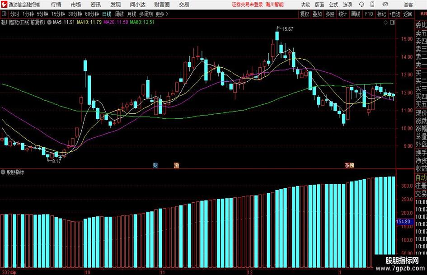Add stock via +自选 button
The width and height of the screenshot is (427, 275).
point(394,14)
